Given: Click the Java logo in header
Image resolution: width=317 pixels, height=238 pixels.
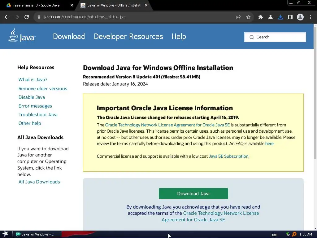Looking at the screenshot, I should [22, 35].
